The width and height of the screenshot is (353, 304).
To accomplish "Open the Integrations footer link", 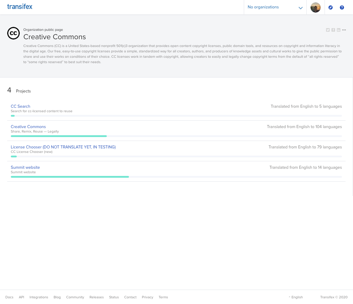I will tap(39, 297).
